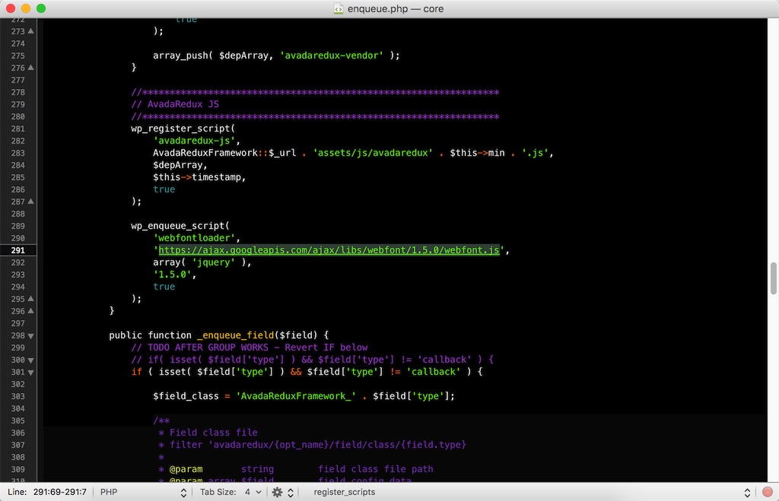Click the googleapis webfont.js URL

click(329, 250)
